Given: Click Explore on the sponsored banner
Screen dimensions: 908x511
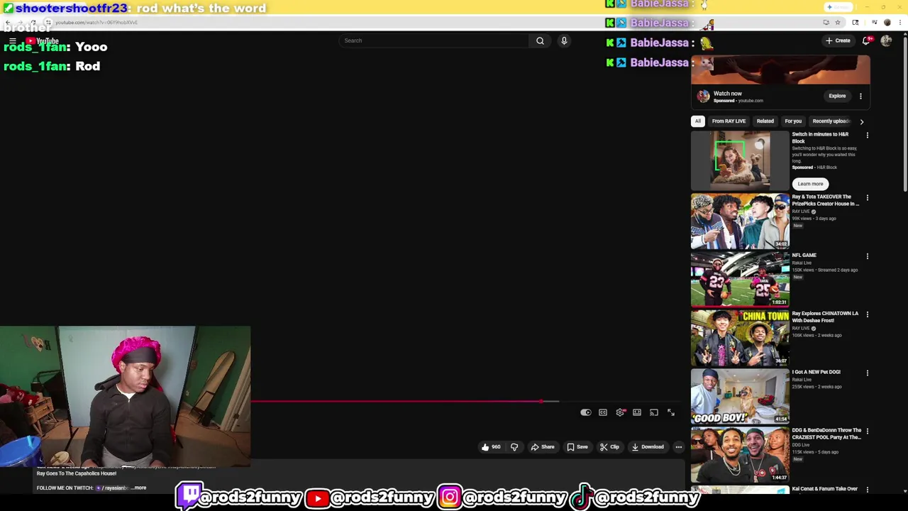Looking at the screenshot, I should [x=837, y=96].
